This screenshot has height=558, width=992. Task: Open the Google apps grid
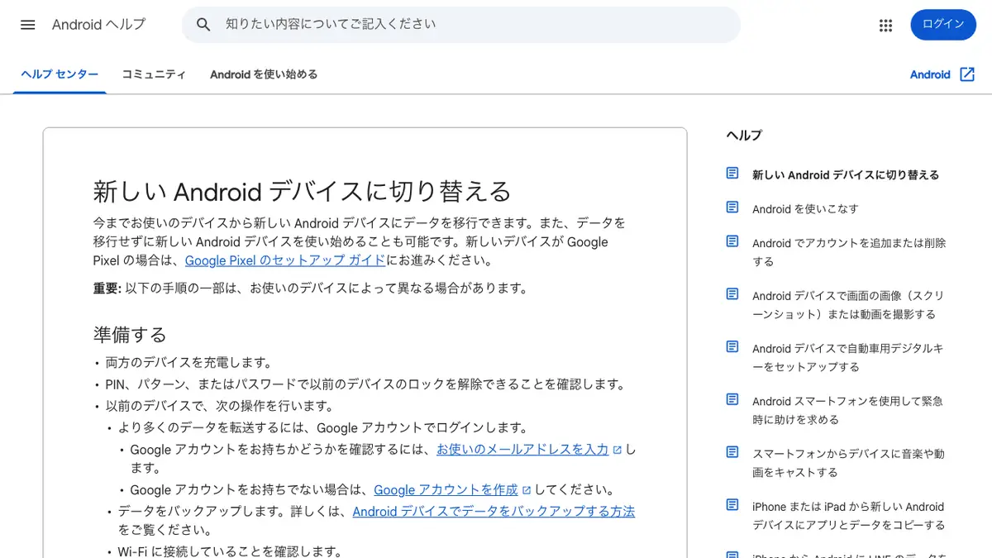pos(885,25)
